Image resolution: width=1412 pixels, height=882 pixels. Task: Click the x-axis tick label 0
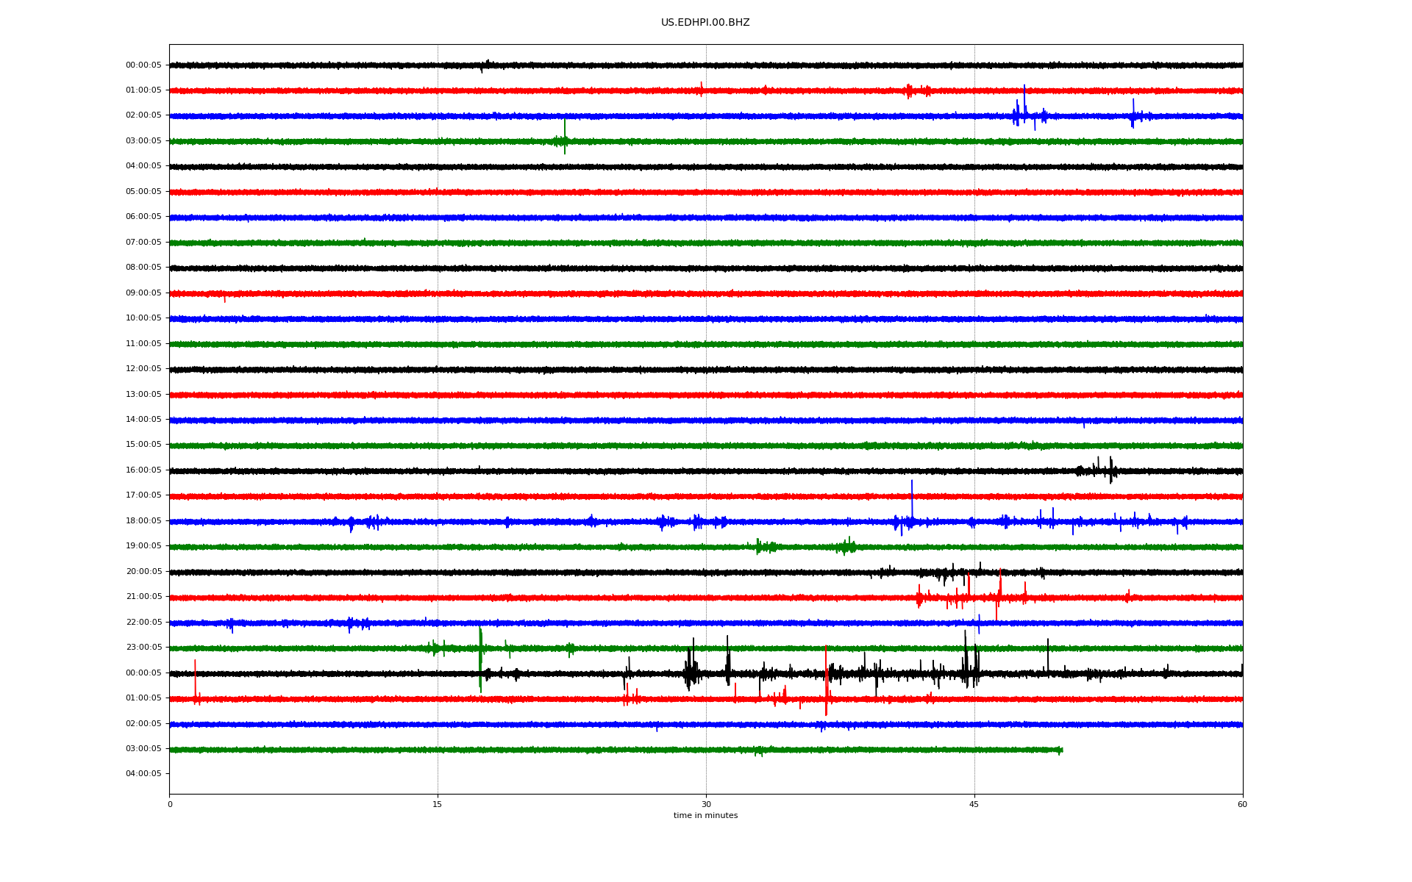[x=170, y=805]
